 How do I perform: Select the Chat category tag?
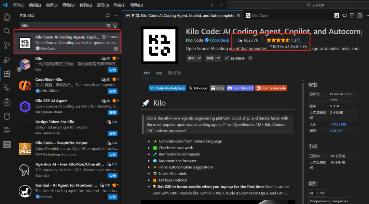tap(321, 193)
